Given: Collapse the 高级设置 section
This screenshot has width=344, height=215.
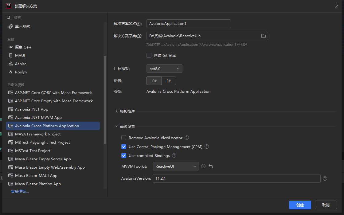Looking at the screenshot, I should coord(116,126).
